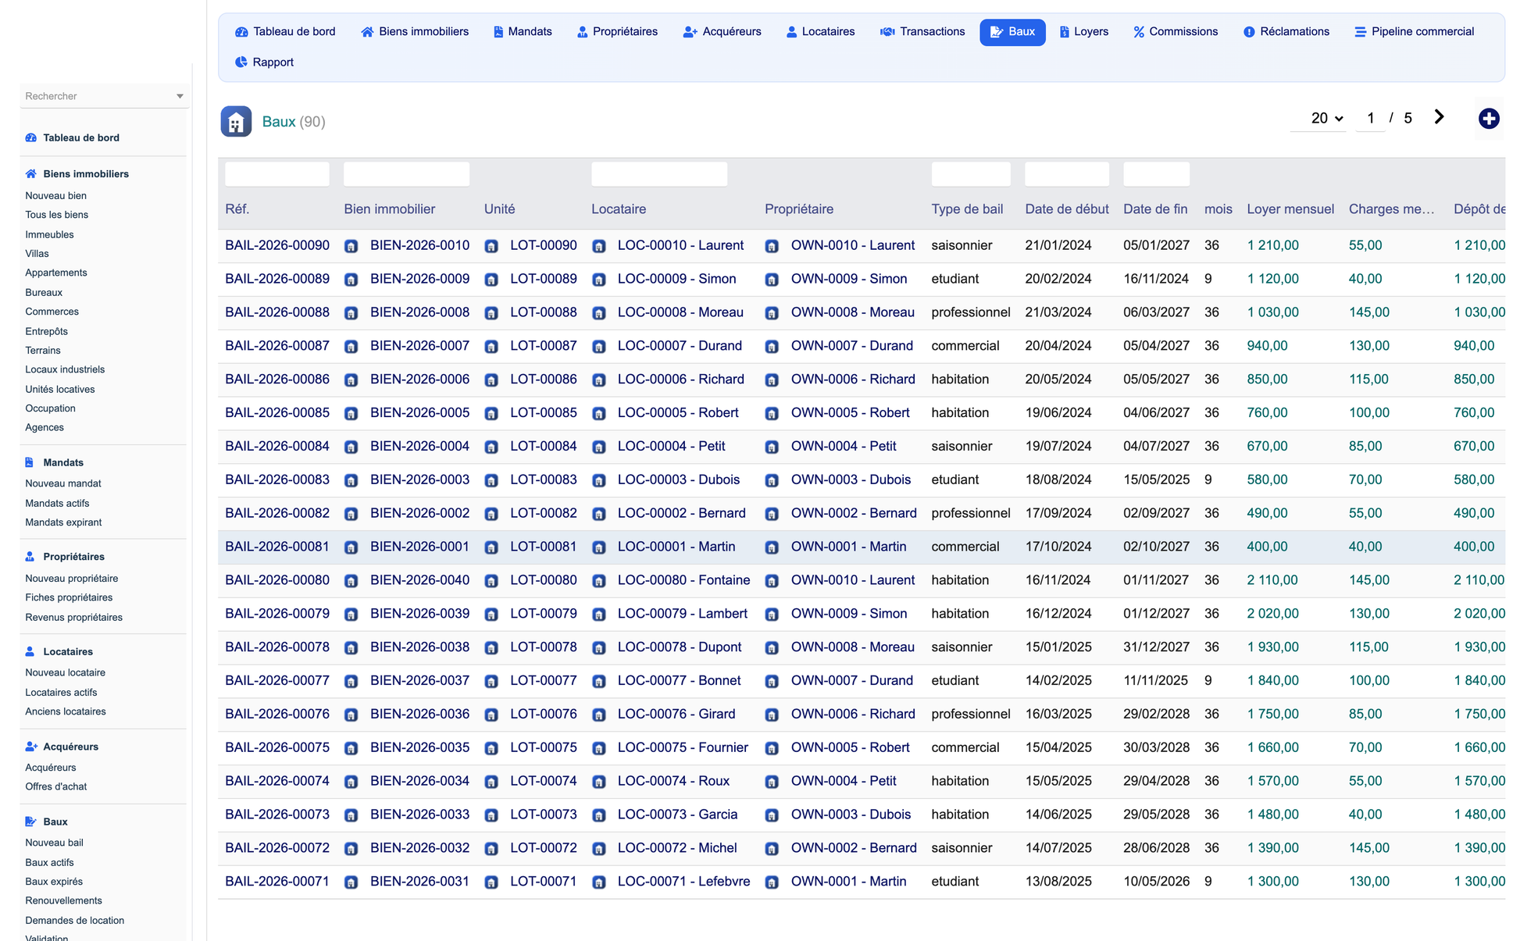Click the blue plus add-bail icon

coord(1489,119)
